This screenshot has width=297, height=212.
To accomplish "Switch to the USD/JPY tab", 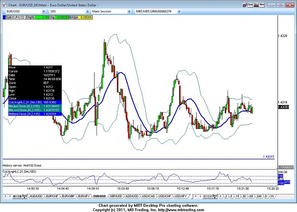I will pos(181,196).
